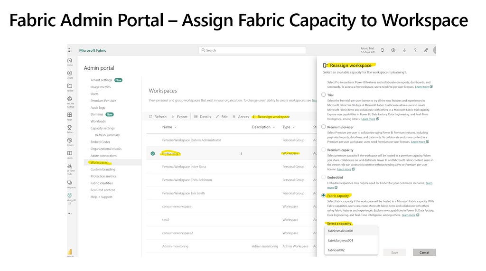Open settings gear icon
This screenshot has height=271, width=486.
coord(393,50)
